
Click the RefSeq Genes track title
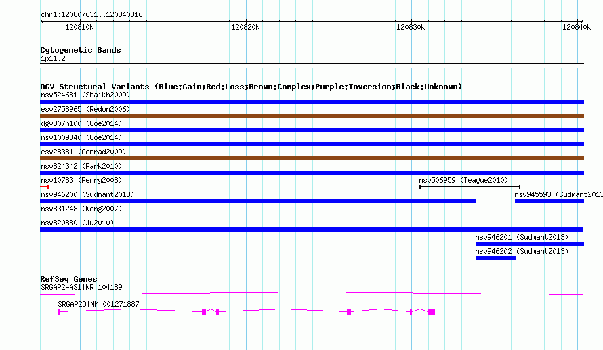pos(68,279)
